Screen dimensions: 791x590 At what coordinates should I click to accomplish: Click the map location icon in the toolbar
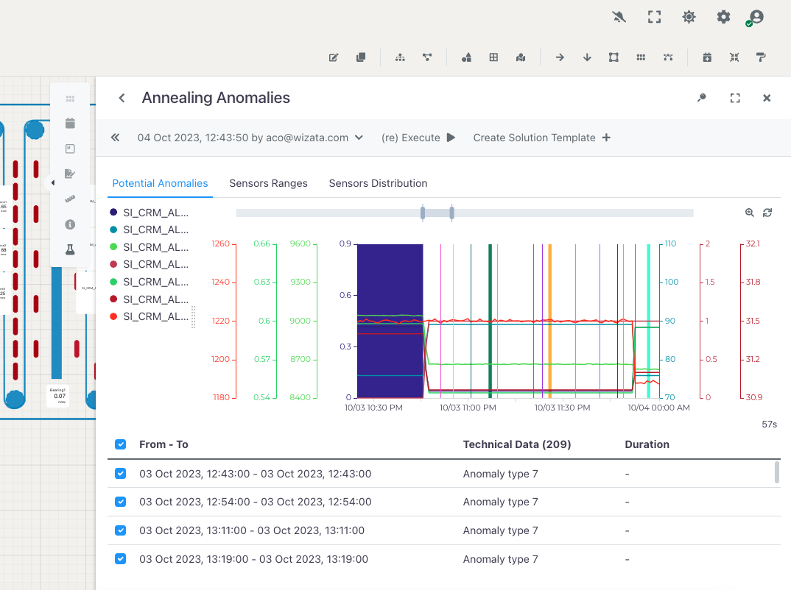coord(521,57)
